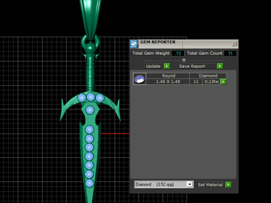Click the Total Gem Count value 11

pyautogui.click(x=230, y=54)
